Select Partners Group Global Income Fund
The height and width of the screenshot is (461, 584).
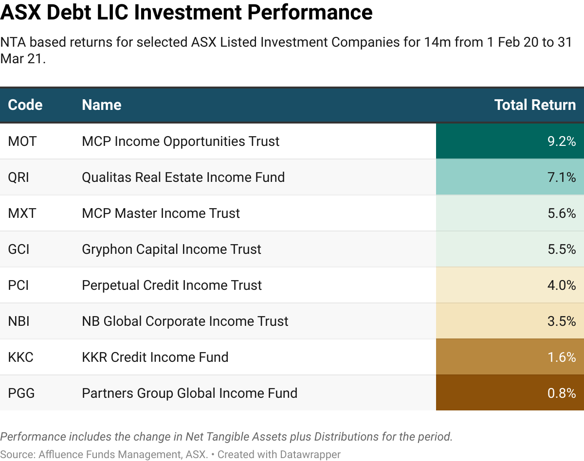coord(189,393)
